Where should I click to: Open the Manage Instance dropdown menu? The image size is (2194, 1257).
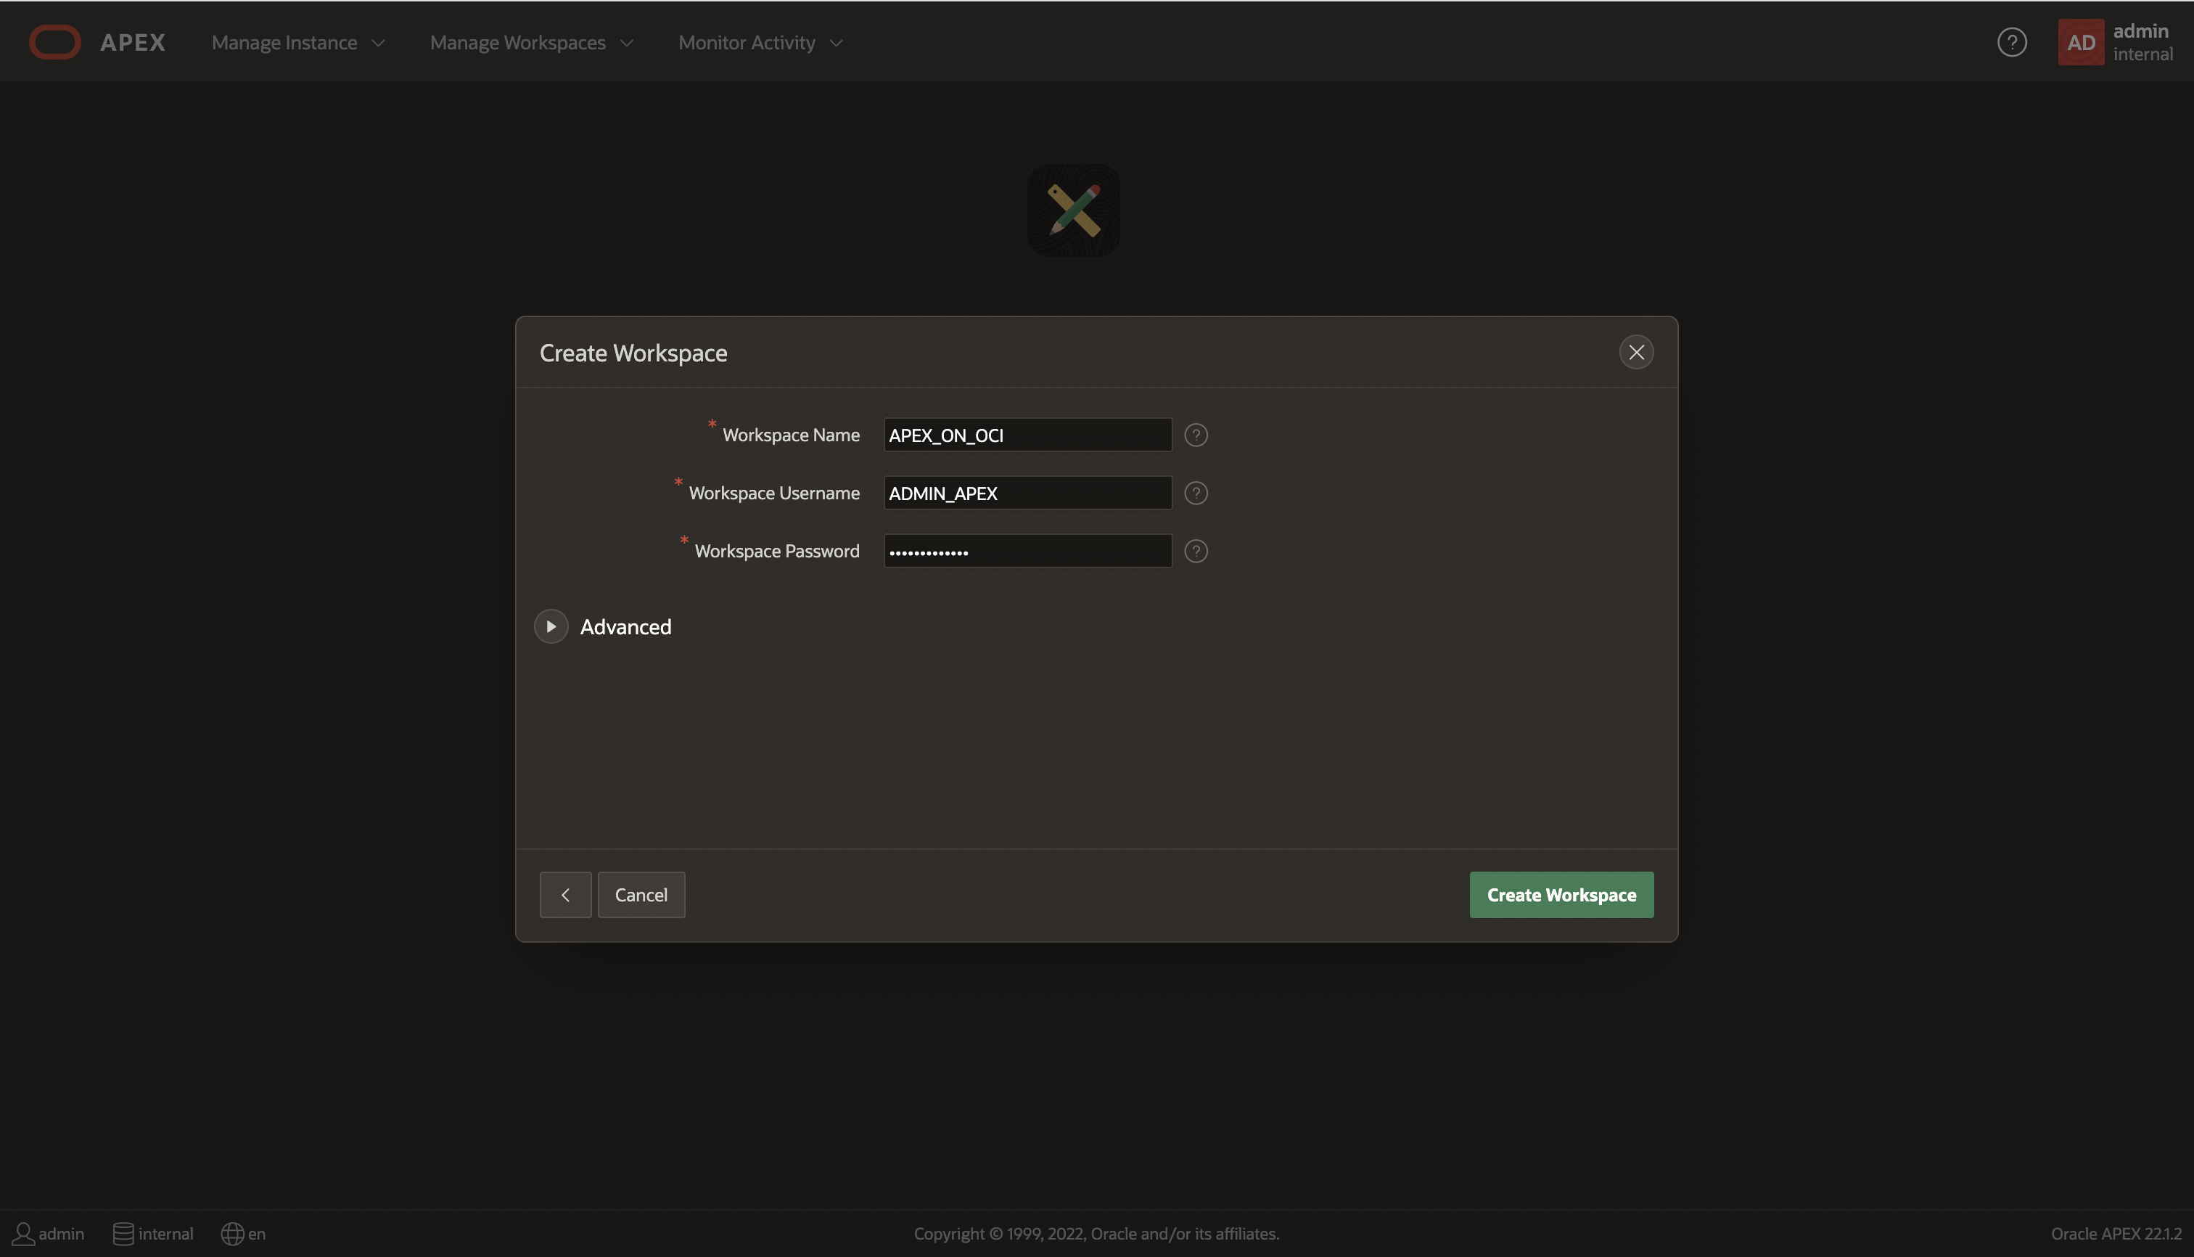[x=297, y=42]
